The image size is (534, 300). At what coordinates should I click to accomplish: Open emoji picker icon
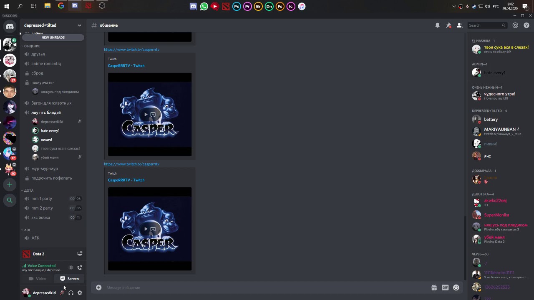(x=456, y=287)
